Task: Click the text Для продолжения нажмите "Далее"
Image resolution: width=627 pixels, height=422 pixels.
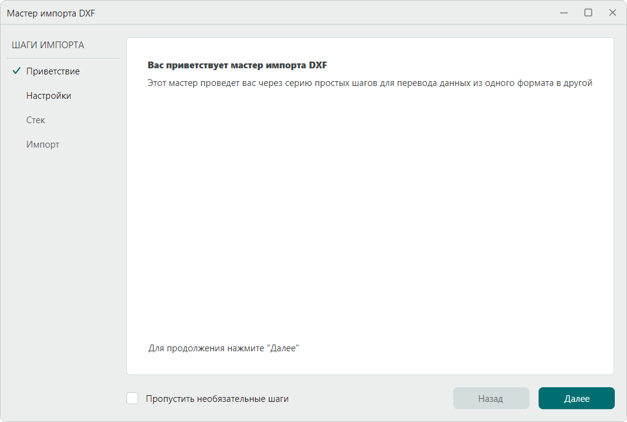Action: (x=223, y=348)
